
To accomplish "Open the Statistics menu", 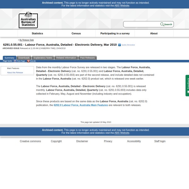I will point(37,33).
